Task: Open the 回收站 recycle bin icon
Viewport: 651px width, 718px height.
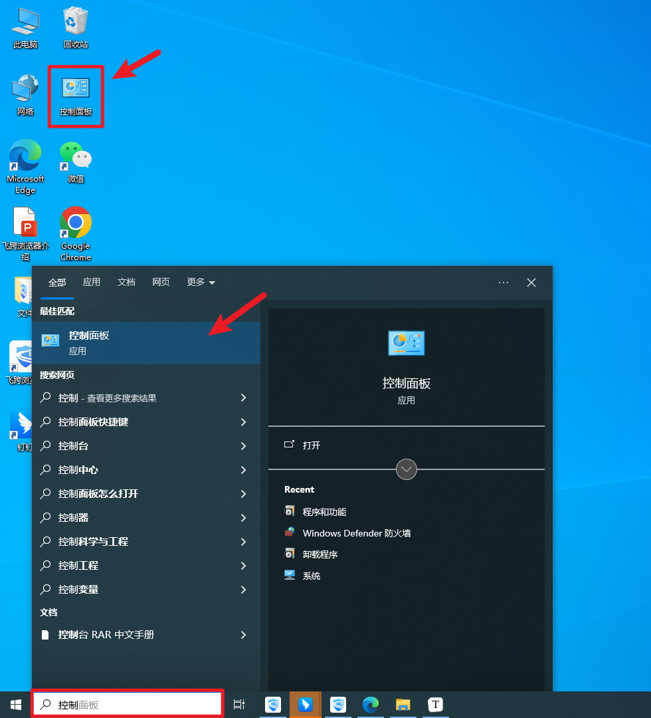Action: [76, 27]
